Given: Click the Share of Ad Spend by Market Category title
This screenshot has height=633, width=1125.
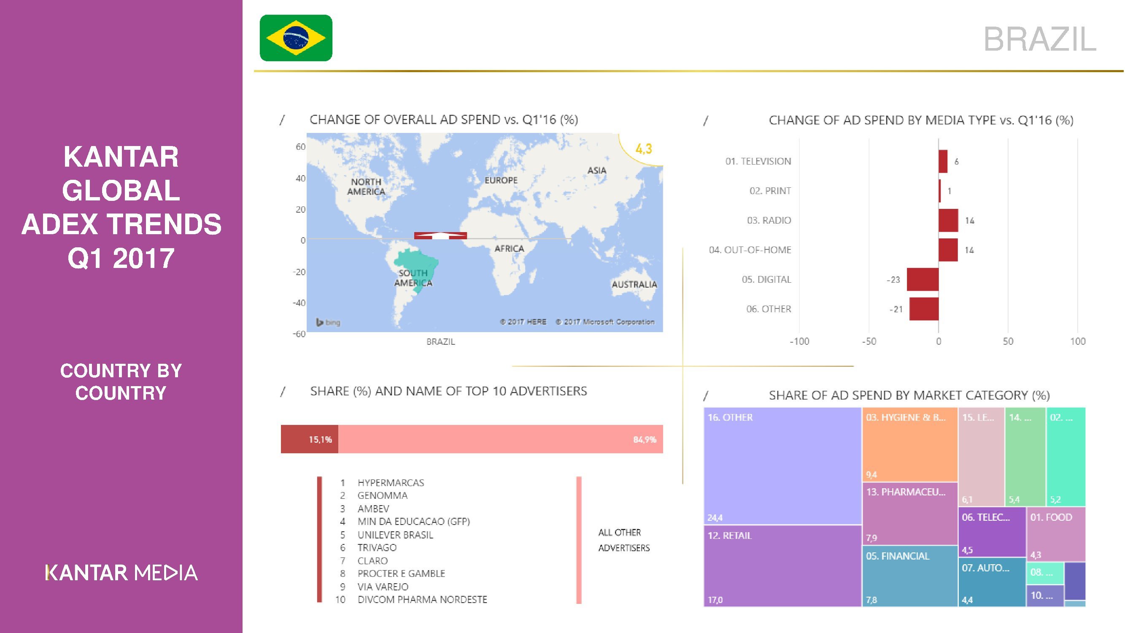Looking at the screenshot, I should click(x=909, y=395).
